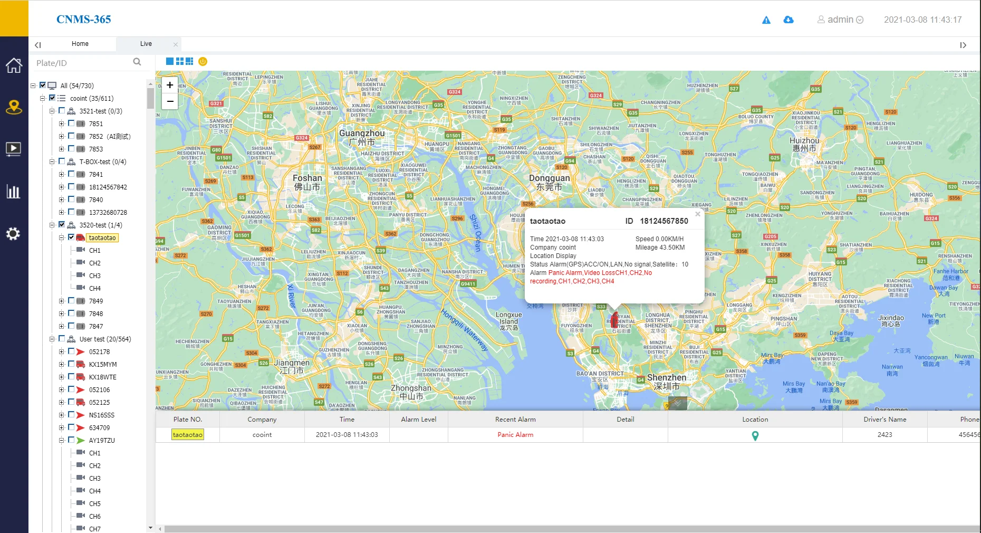Click the alarm warning triangle icon

pos(766,20)
